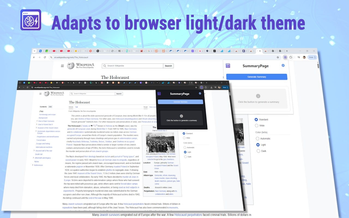Expand Aftermath and legacy section
The width and height of the screenshot is (349, 218).
tap(33, 158)
